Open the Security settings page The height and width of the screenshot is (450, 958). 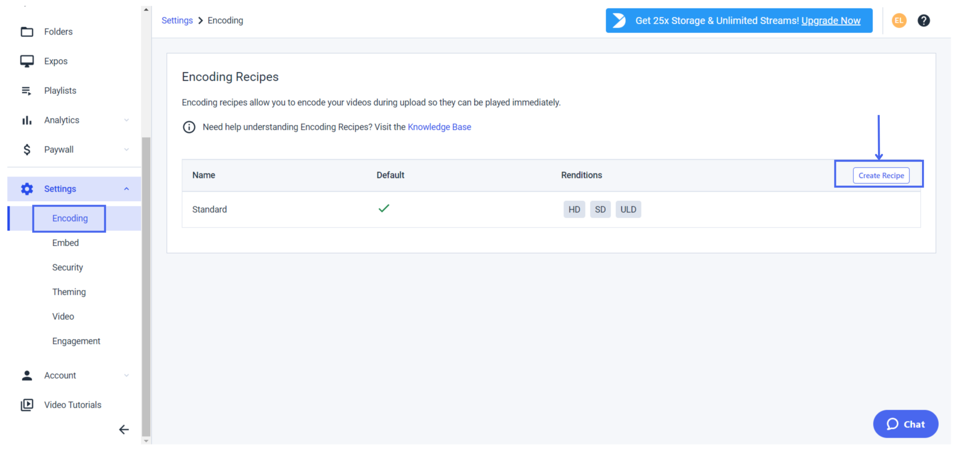click(67, 267)
